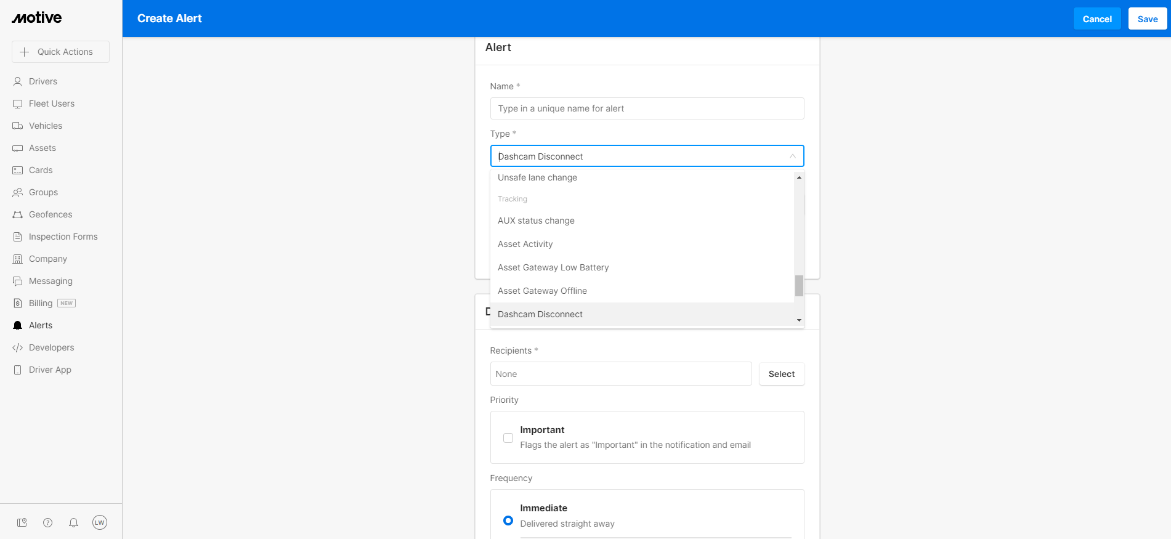Save the alert
1171x539 pixels.
pos(1148,18)
